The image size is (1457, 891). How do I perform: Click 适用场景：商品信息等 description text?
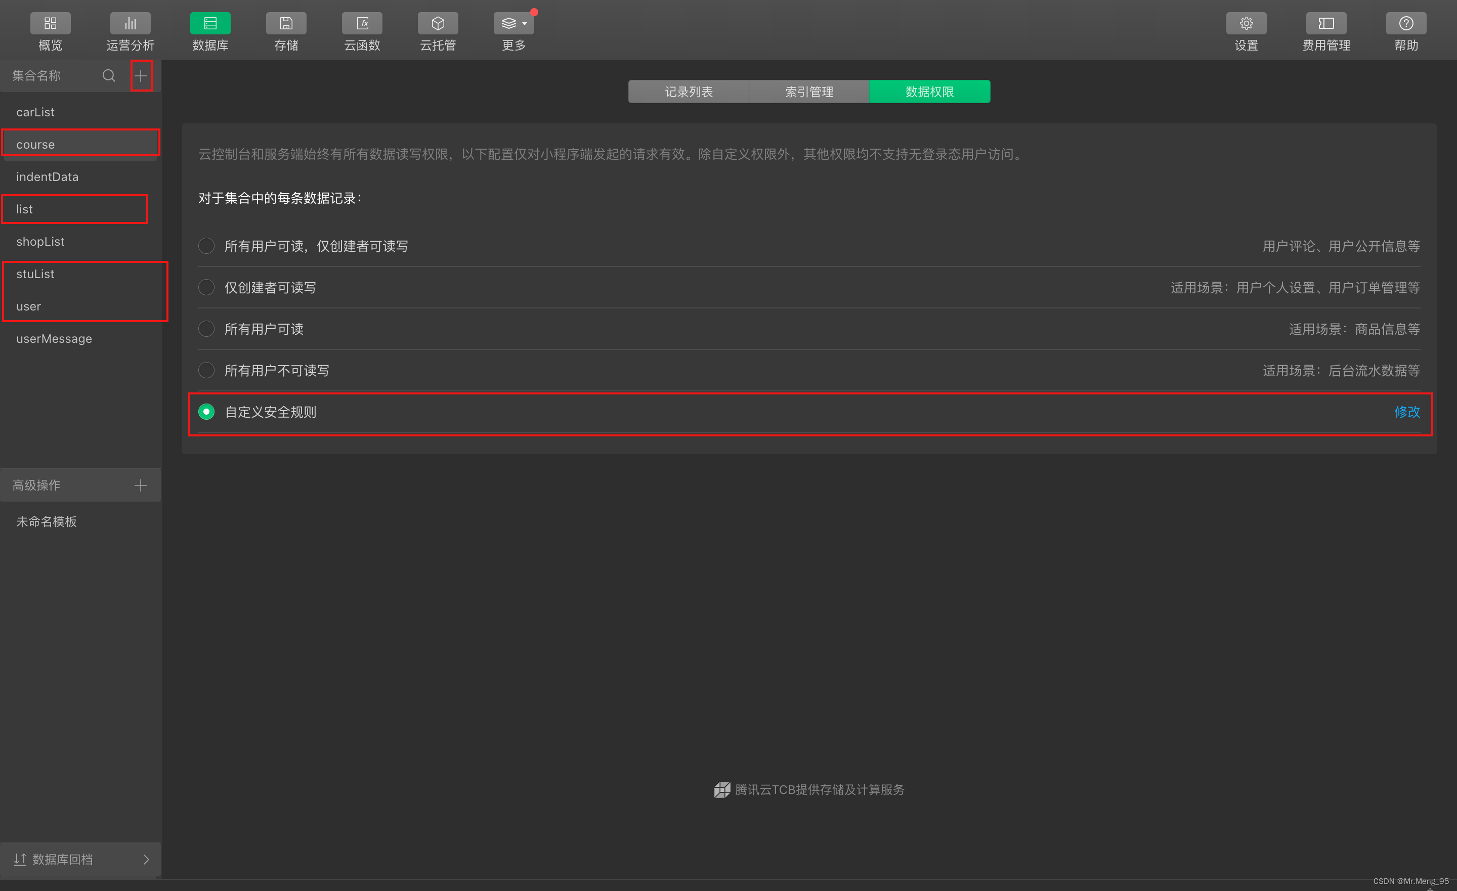(x=1354, y=329)
